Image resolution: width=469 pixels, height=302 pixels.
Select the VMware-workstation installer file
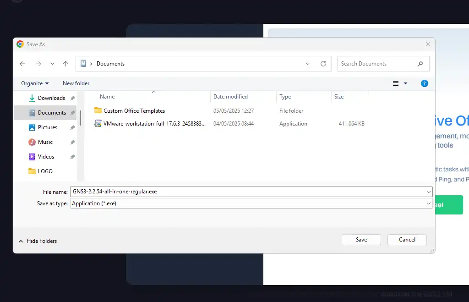pyautogui.click(x=154, y=124)
